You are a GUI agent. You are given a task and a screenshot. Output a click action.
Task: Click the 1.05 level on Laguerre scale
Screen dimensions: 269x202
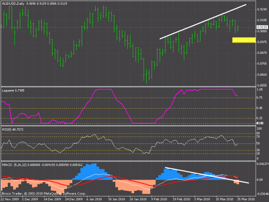[260, 90]
